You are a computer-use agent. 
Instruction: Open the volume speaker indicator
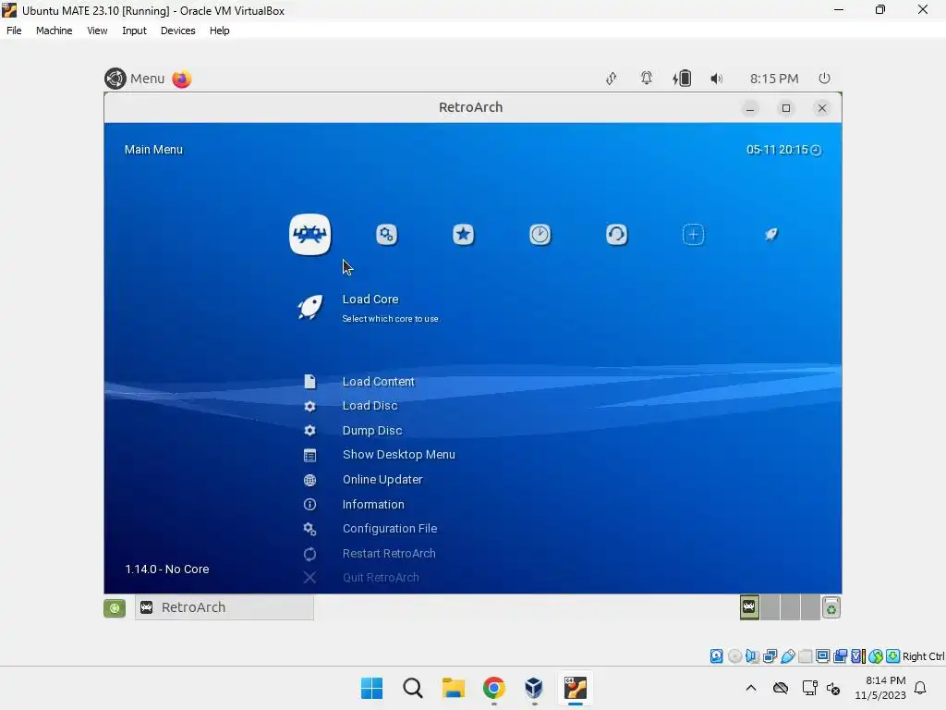[x=716, y=79]
